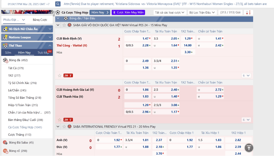This screenshot has width=274, height=156.
Task: Bet odd odds 2.72 Hoàng Anh Gia Lai match
Action: tap(210, 90)
